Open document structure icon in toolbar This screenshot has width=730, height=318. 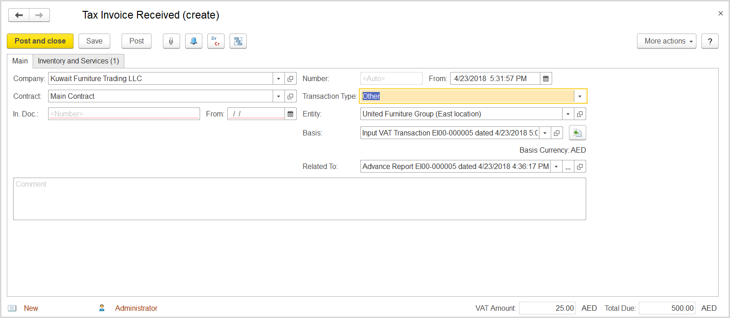[238, 41]
